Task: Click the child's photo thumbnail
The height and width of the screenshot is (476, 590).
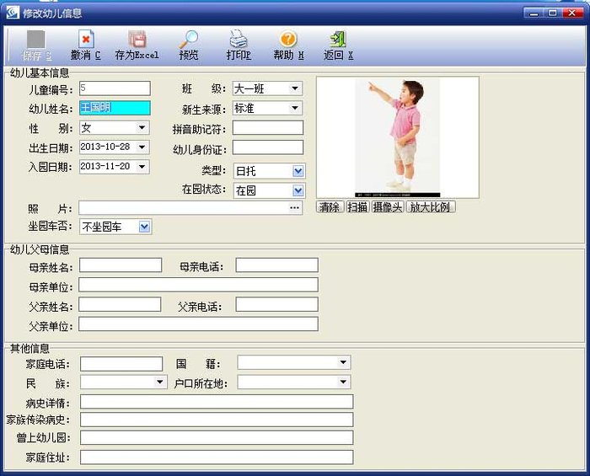Action: [397, 137]
